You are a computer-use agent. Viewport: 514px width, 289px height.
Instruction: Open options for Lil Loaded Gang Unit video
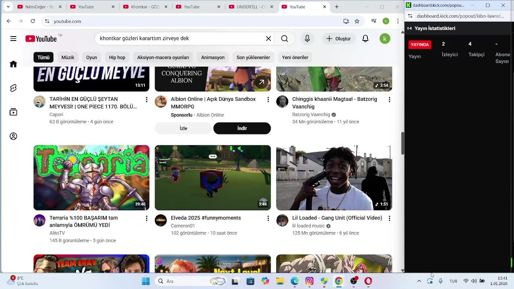(389, 218)
